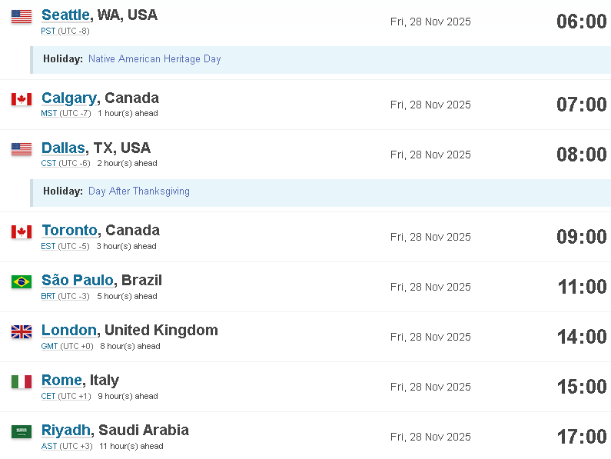Click the Canada flag next to Toronto
Viewport: 611px width, 459px height.
(22, 231)
